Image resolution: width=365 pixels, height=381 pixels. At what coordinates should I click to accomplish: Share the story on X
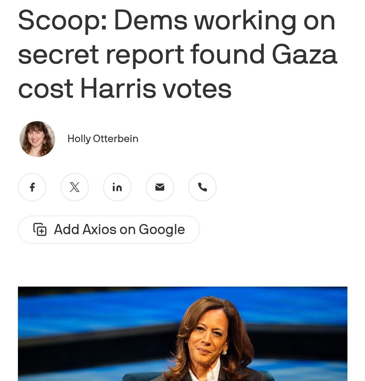click(x=74, y=187)
